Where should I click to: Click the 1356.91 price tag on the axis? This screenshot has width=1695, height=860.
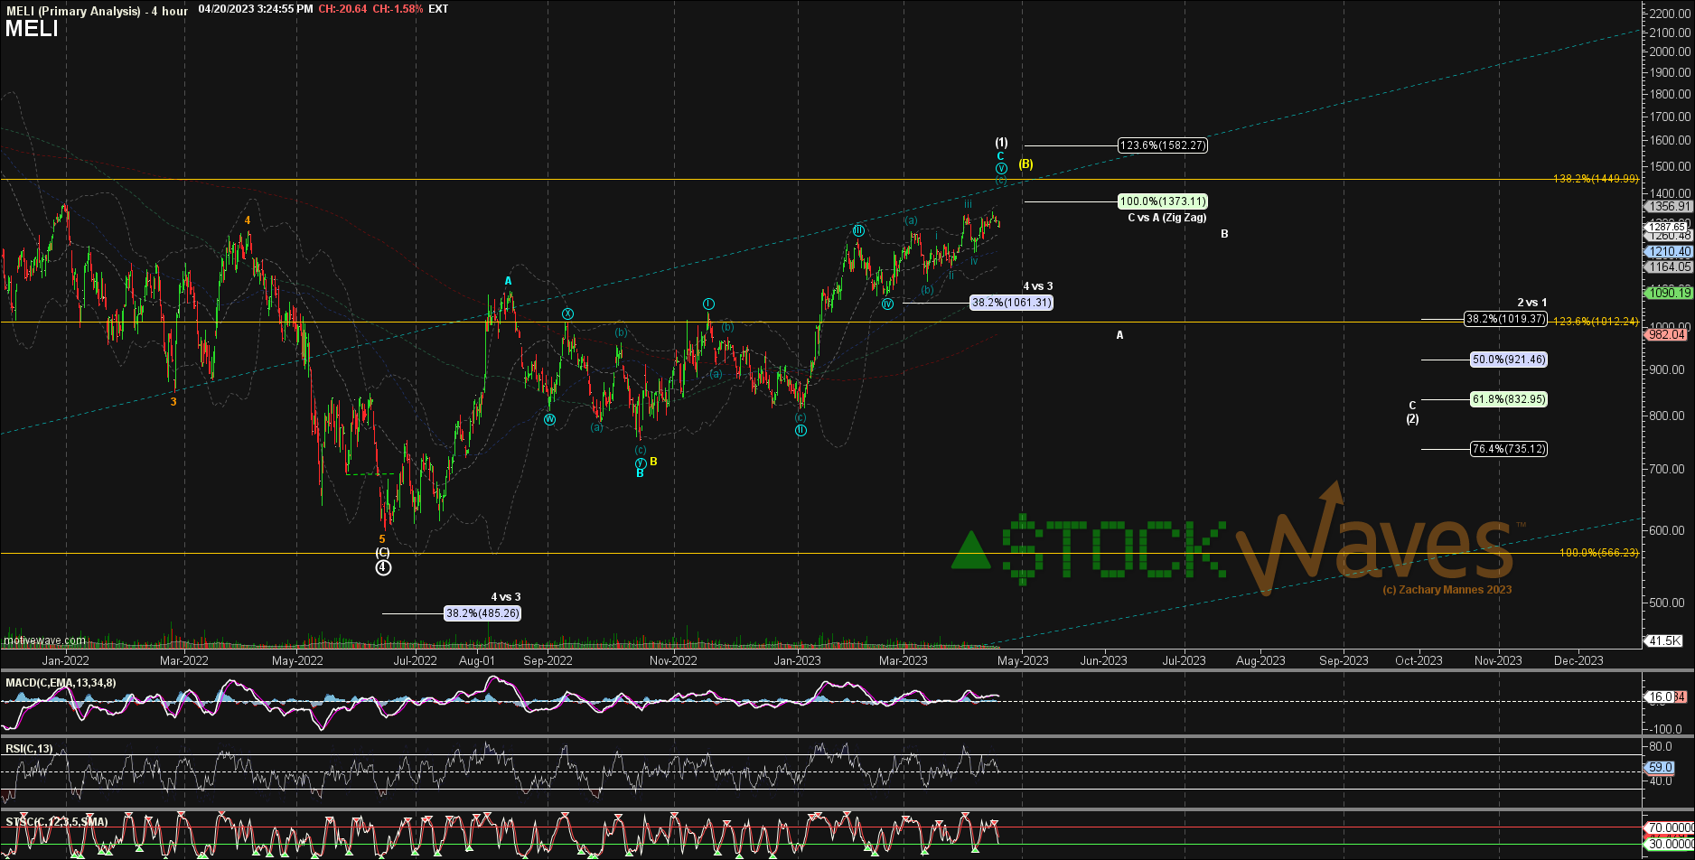point(1668,207)
